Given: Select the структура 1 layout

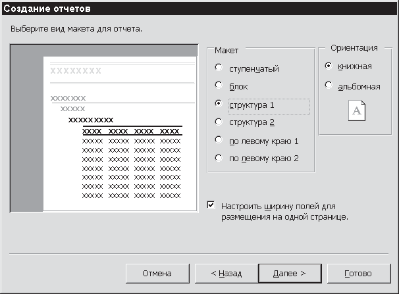Looking at the screenshot, I should [x=219, y=104].
